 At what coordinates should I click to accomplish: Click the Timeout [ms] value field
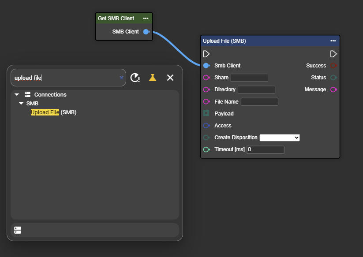point(265,149)
